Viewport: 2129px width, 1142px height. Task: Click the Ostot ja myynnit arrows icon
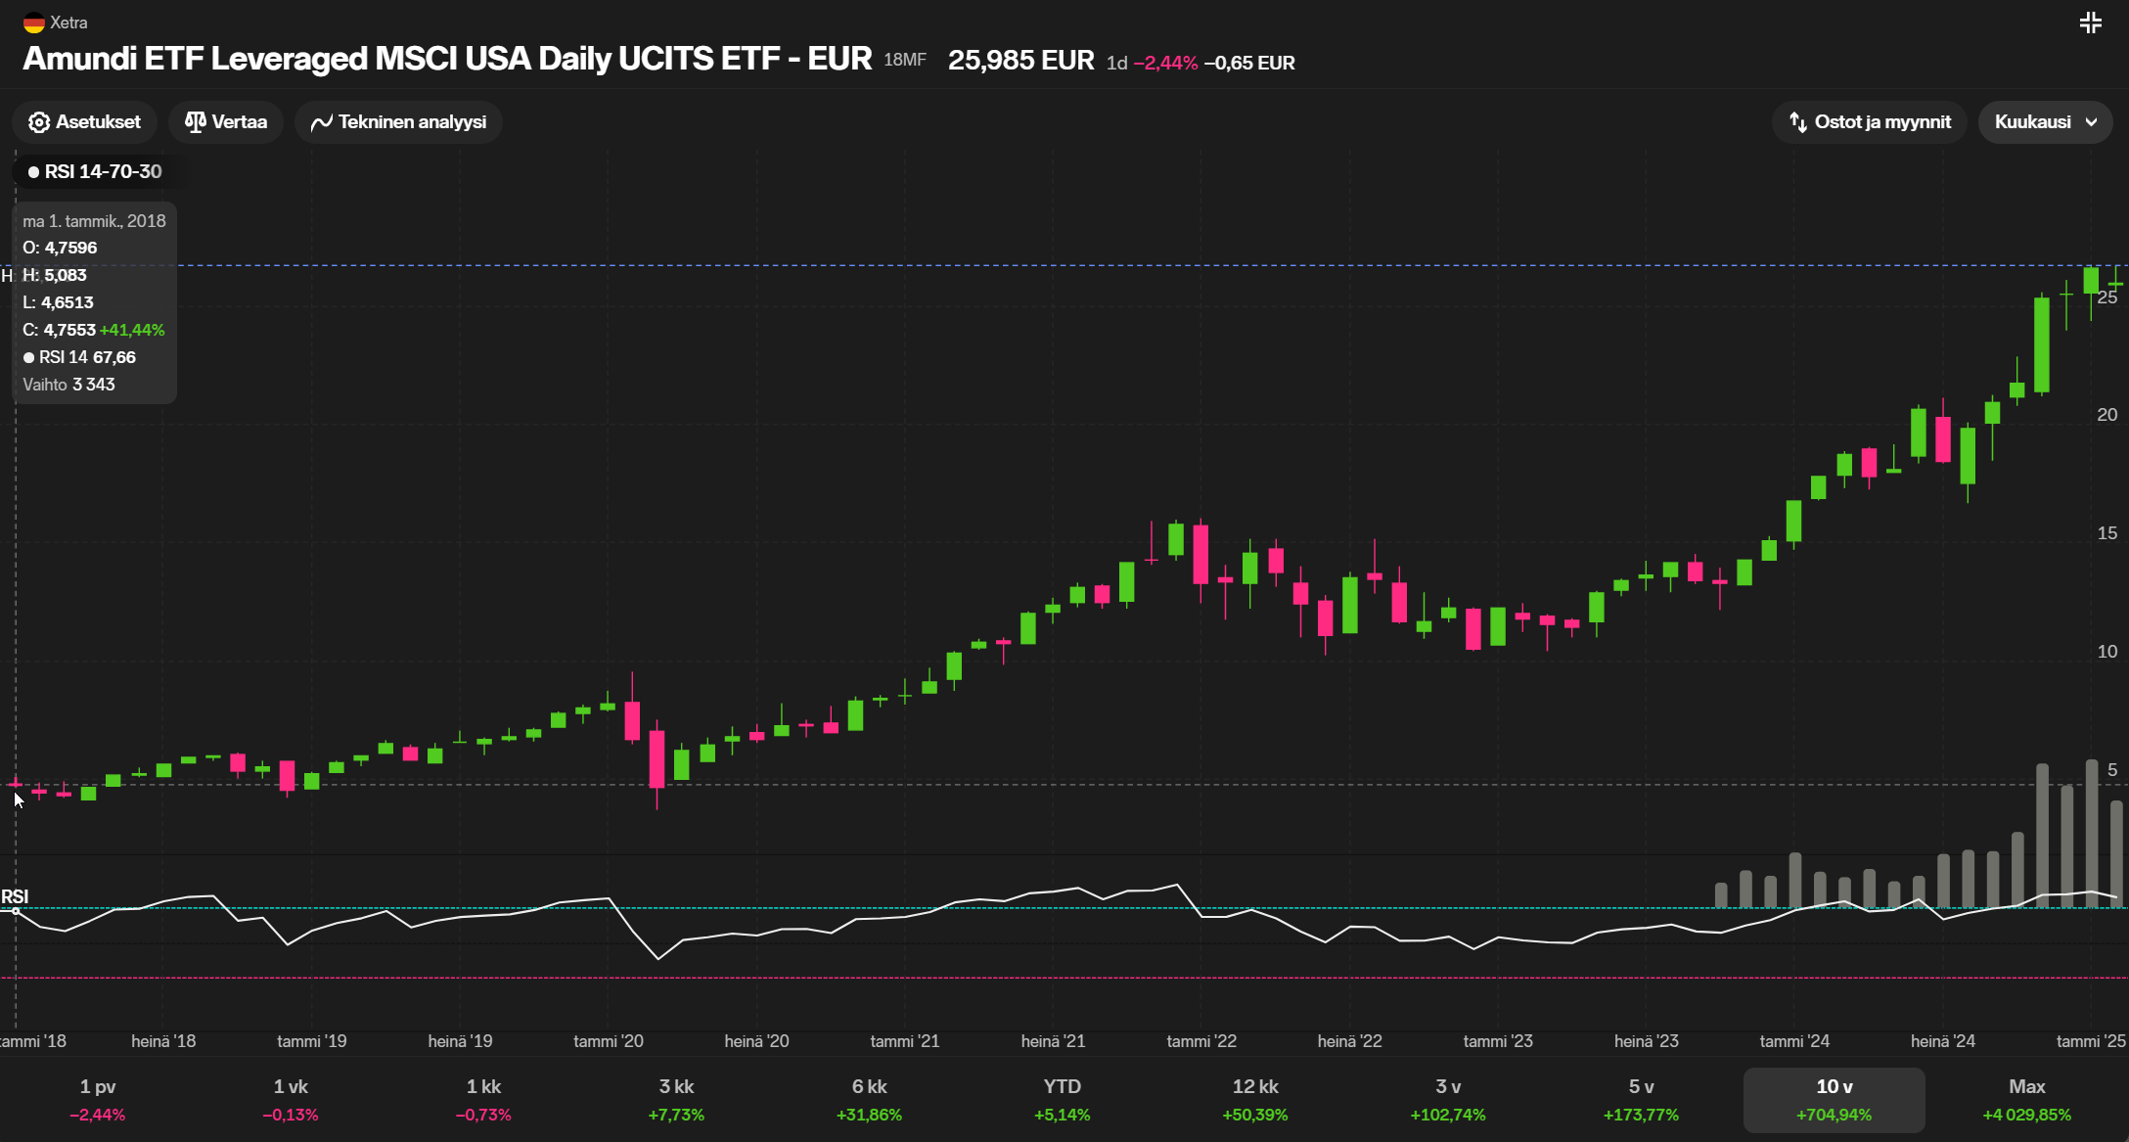(1797, 122)
